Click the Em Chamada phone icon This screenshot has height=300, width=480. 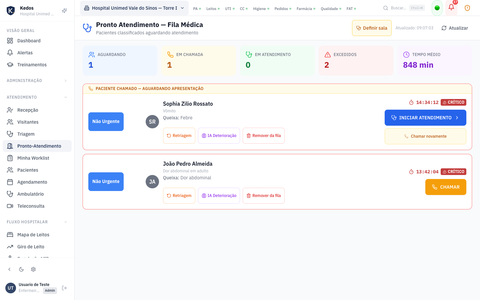tap(170, 55)
